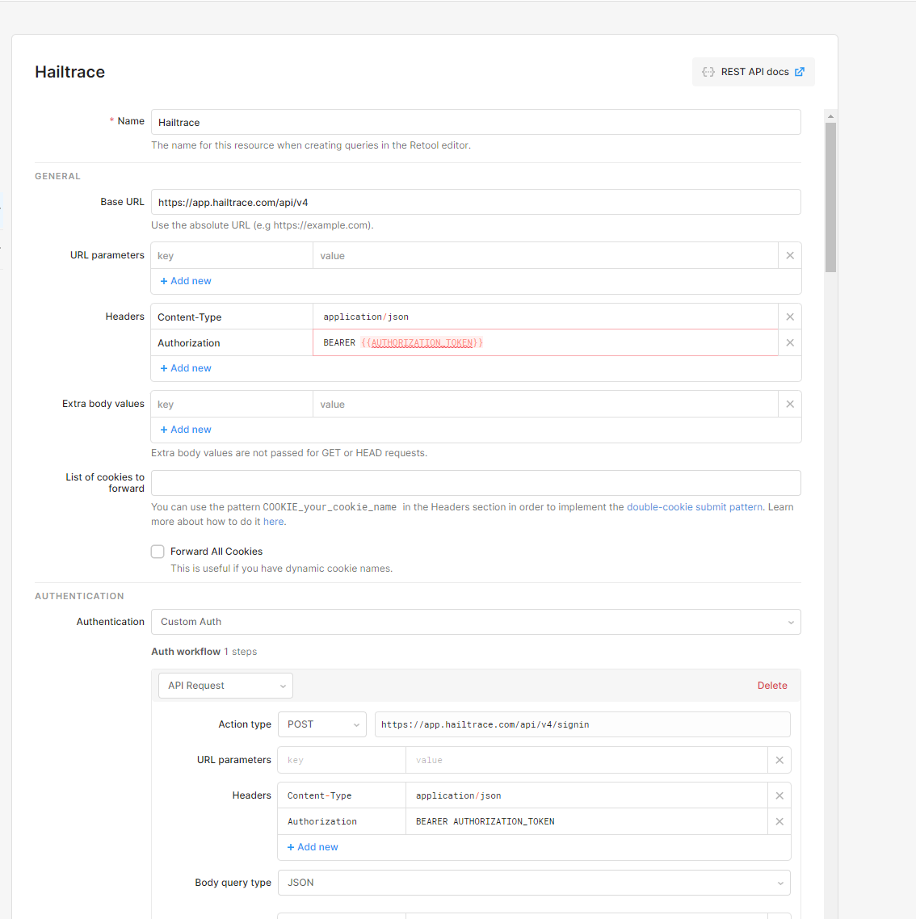Screen dimensions: 916x919
Task: Remove the Content-Type header row in General
Action: [790, 317]
